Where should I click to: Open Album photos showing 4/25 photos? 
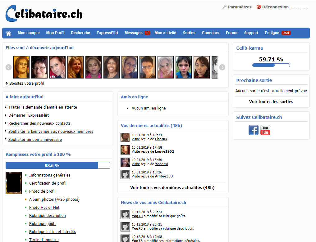(41, 199)
